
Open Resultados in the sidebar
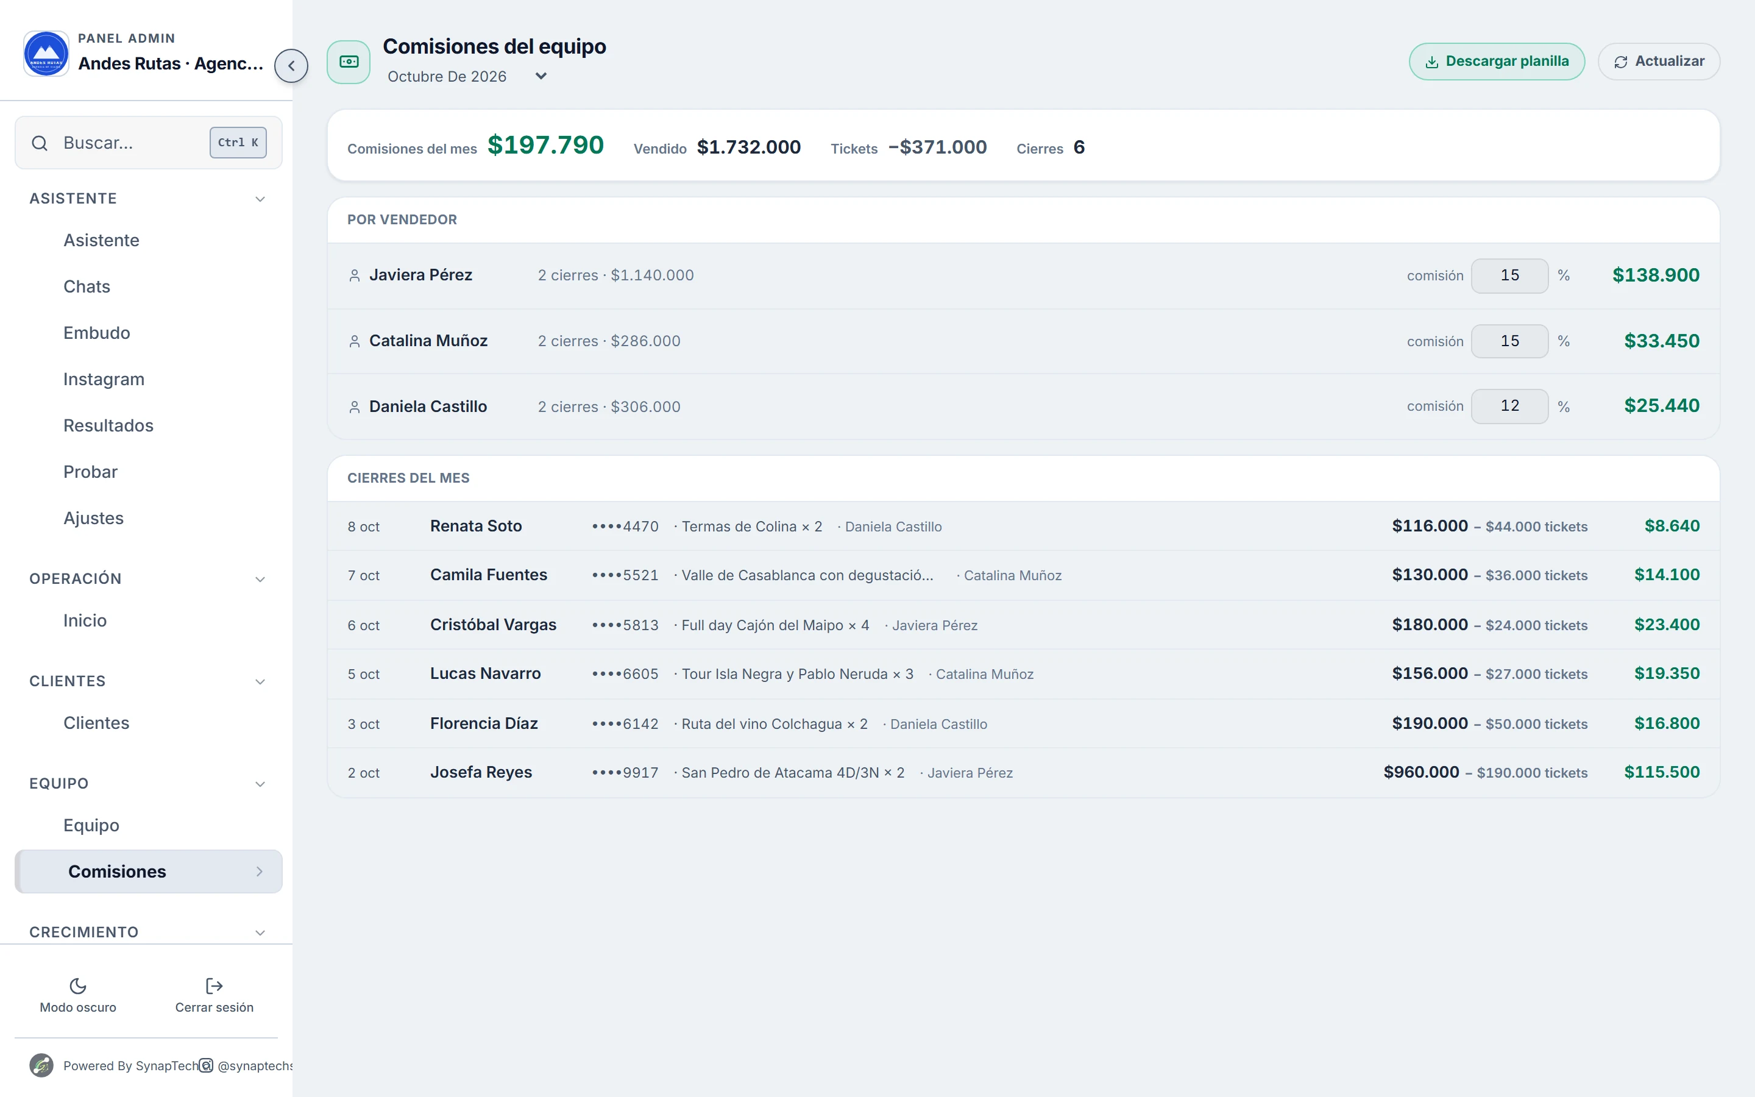click(148, 426)
